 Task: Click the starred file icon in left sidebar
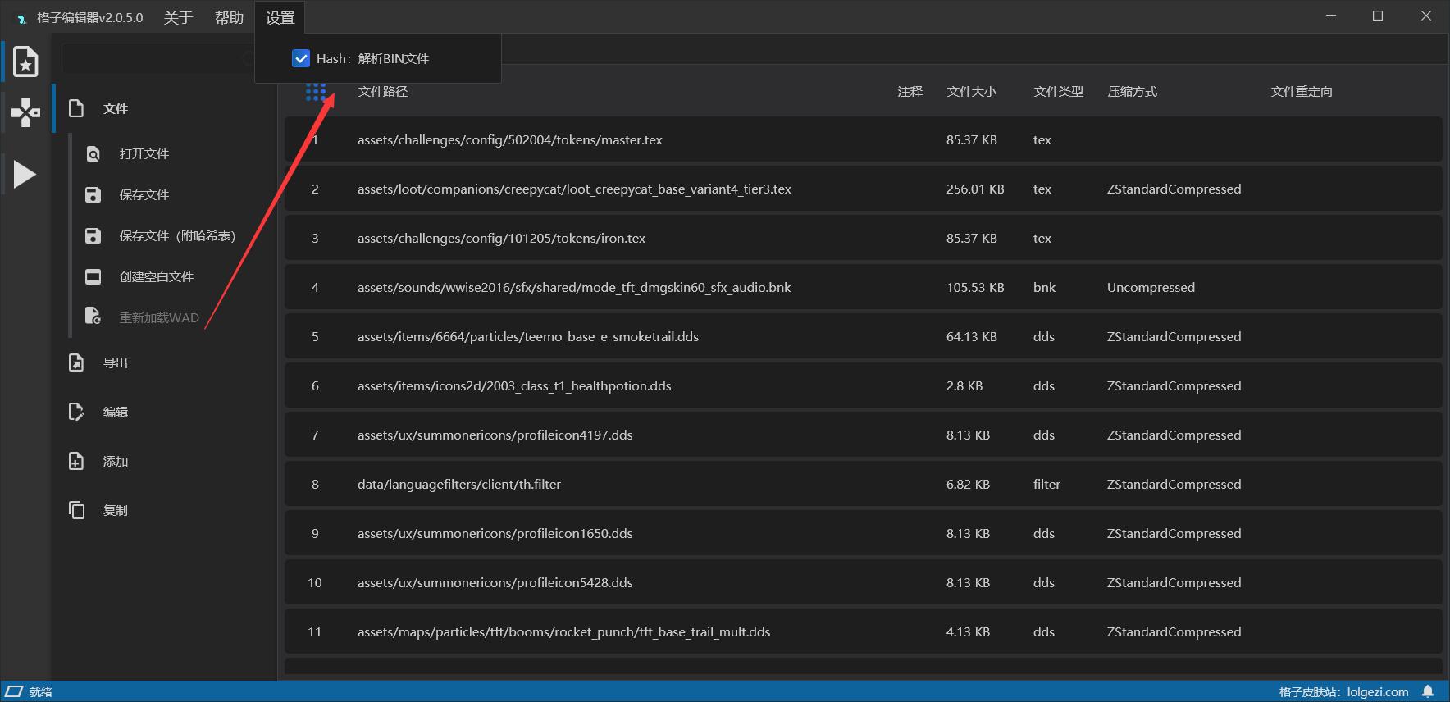(25, 62)
